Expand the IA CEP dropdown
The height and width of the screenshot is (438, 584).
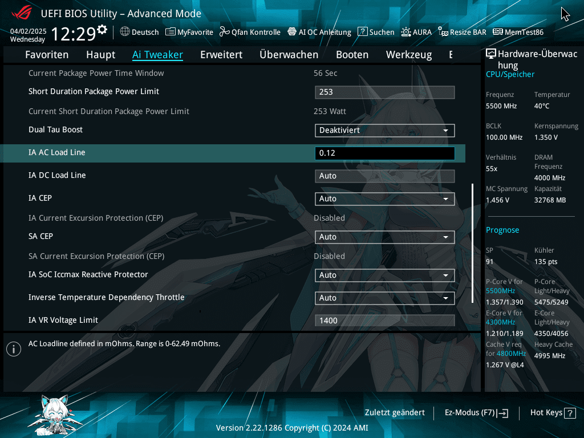[385, 199]
